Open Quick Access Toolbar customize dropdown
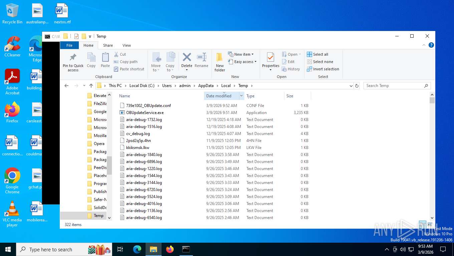This screenshot has width=454, height=256. click(90, 36)
